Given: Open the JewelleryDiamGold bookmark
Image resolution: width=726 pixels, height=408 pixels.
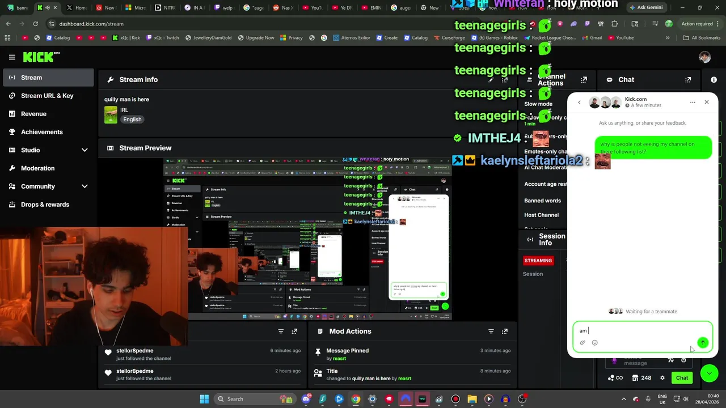Looking at the screenshot, I should point(208,38).
